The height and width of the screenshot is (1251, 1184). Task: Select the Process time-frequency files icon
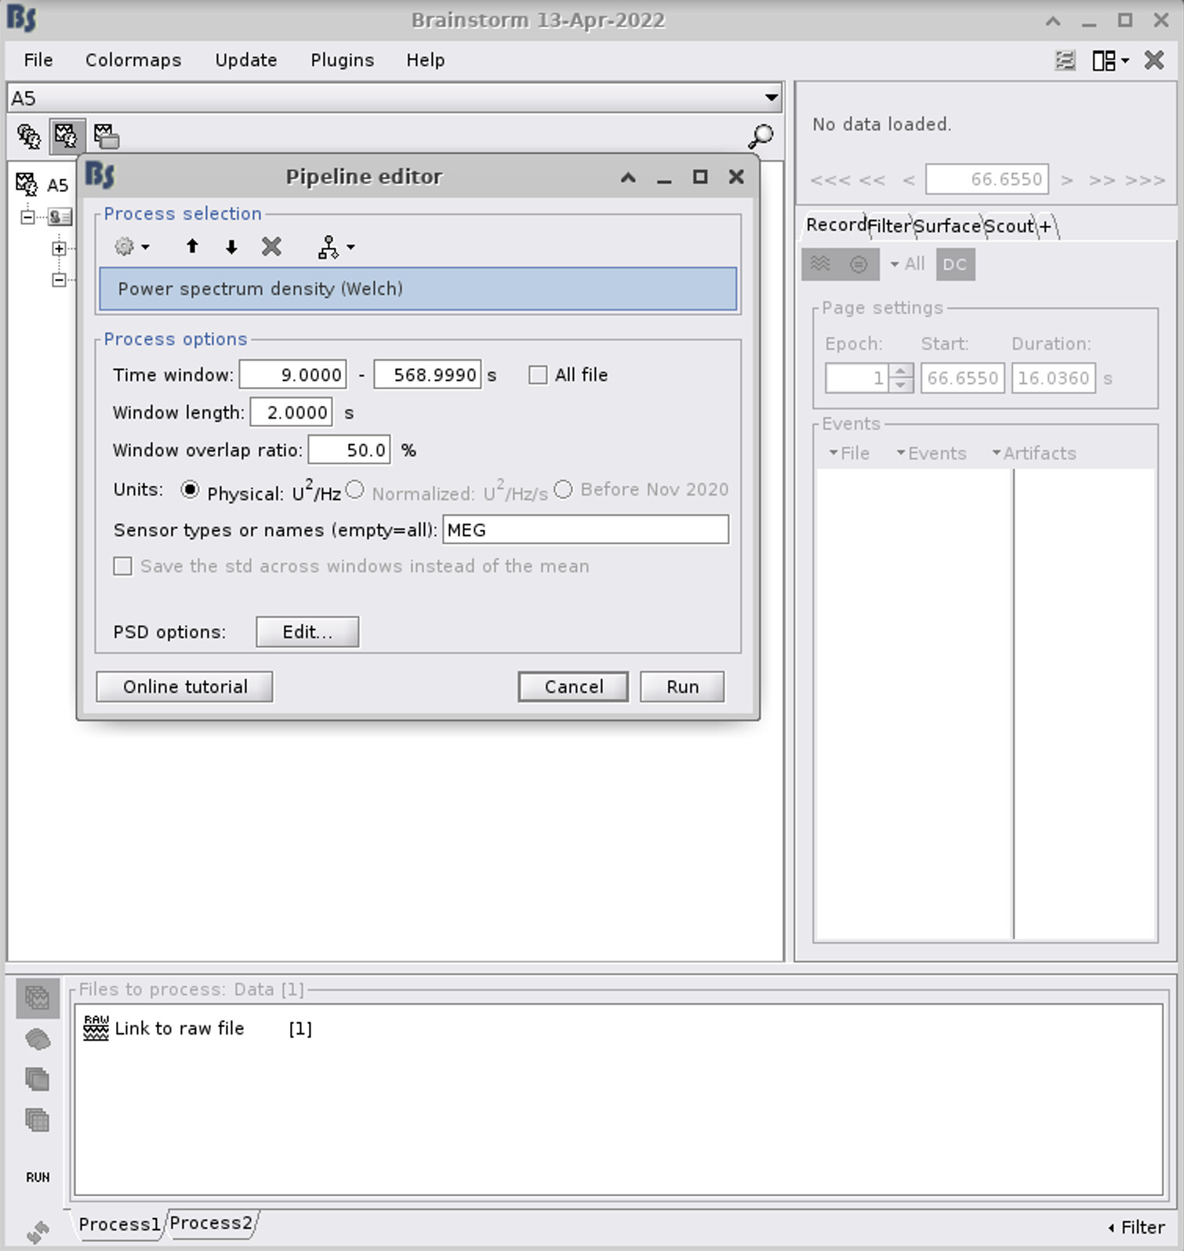(x=38, y=1079)
